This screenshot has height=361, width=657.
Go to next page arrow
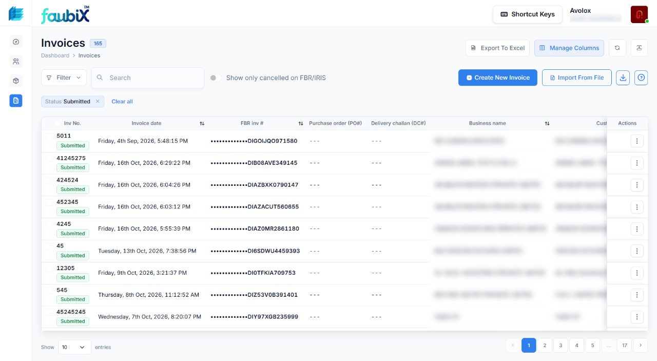point(641,346)
